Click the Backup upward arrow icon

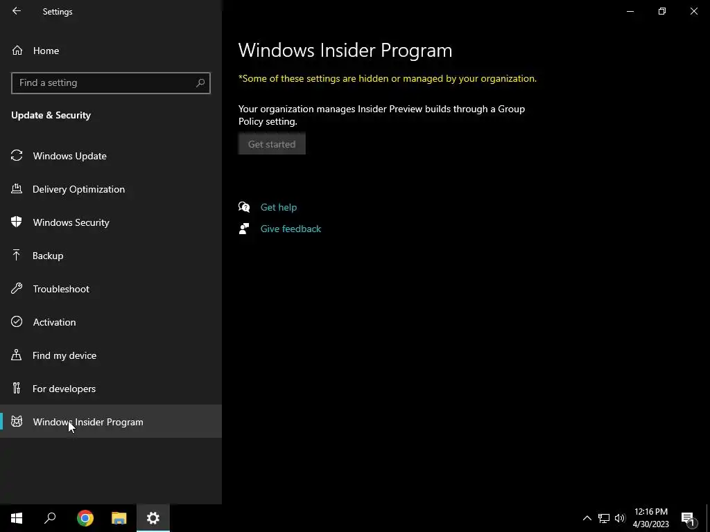(17, 255)
